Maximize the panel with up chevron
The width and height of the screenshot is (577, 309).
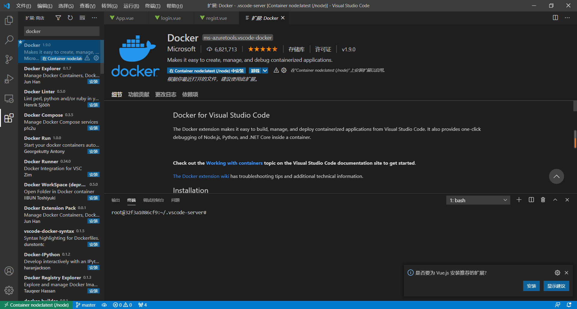point(555,200)
